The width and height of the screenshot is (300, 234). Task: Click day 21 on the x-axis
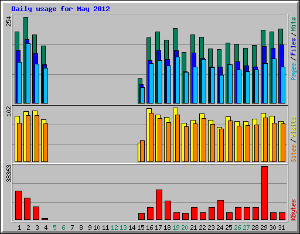click(x=193, y=228)
